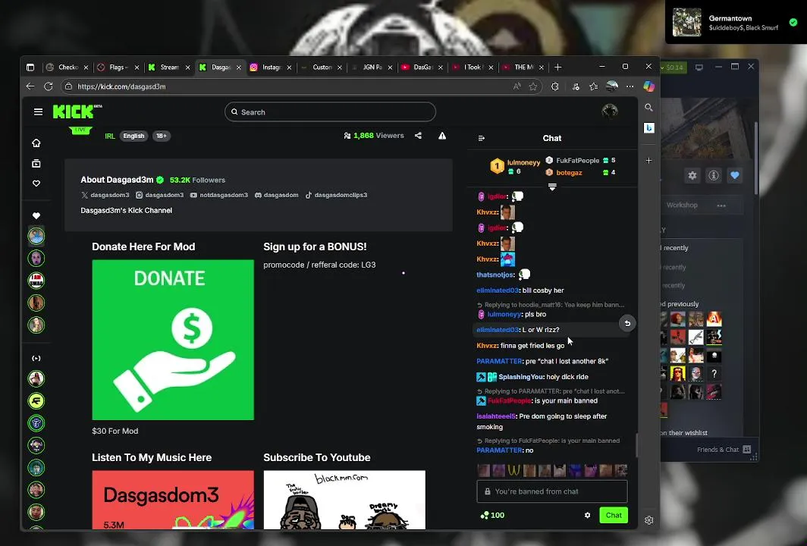The width and height of the screenshot is (807, 546).
Task: Open Edge sidebar settings gear at bottom
Action: (649, 520)
